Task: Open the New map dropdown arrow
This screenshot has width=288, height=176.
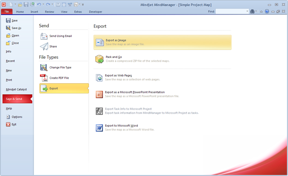Action: (x=15, y=4)
